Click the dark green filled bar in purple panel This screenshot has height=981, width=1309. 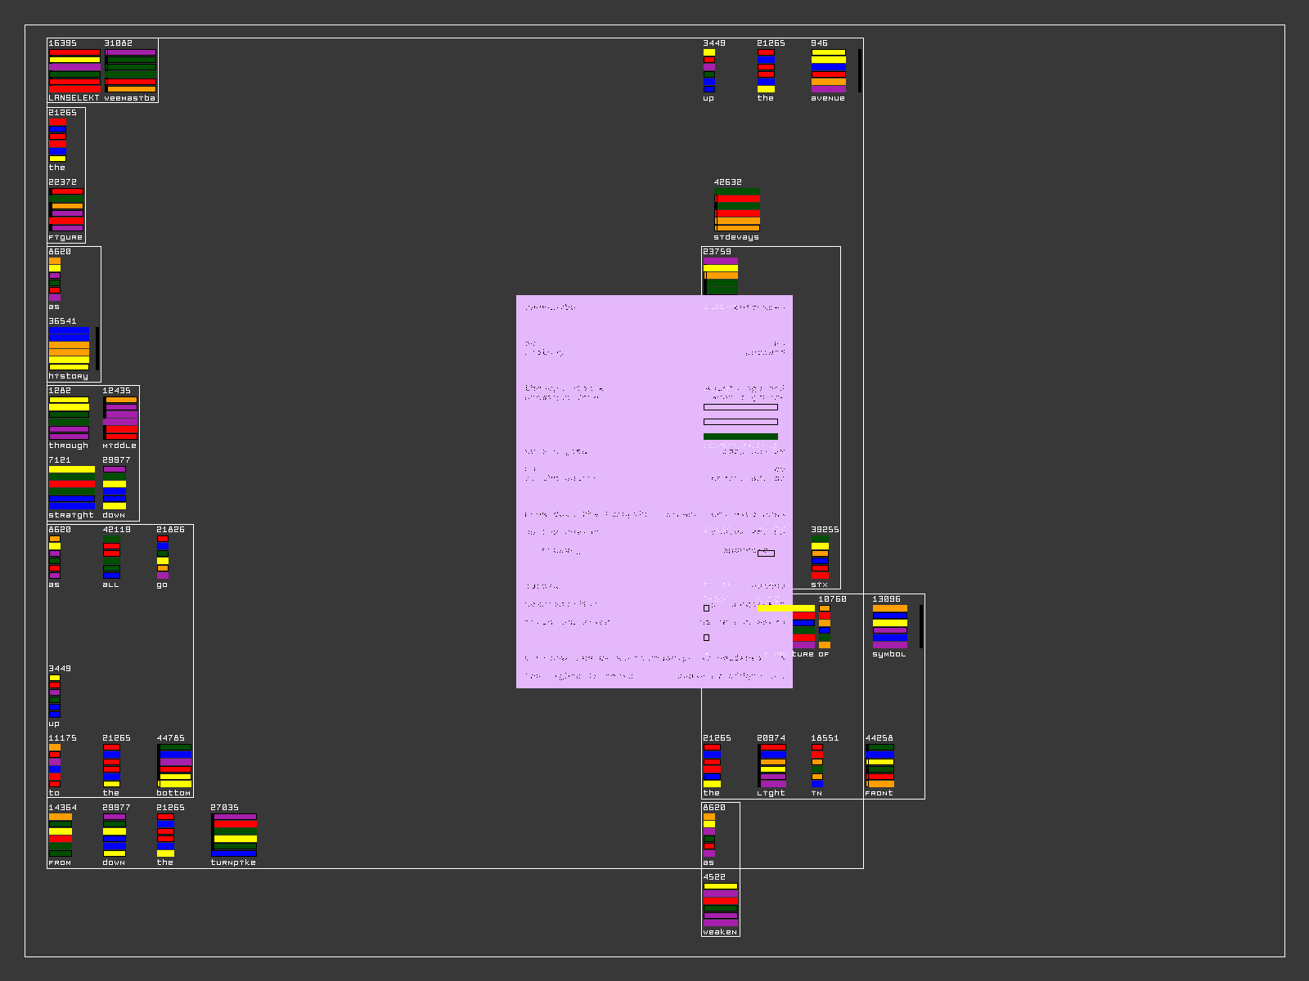(740, 437)
